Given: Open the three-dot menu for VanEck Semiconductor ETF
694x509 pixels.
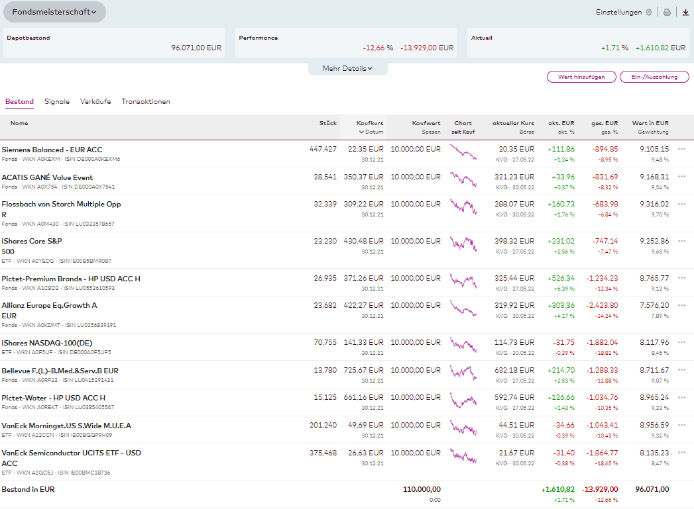Looking at the screenshot, I should point(681,453).
